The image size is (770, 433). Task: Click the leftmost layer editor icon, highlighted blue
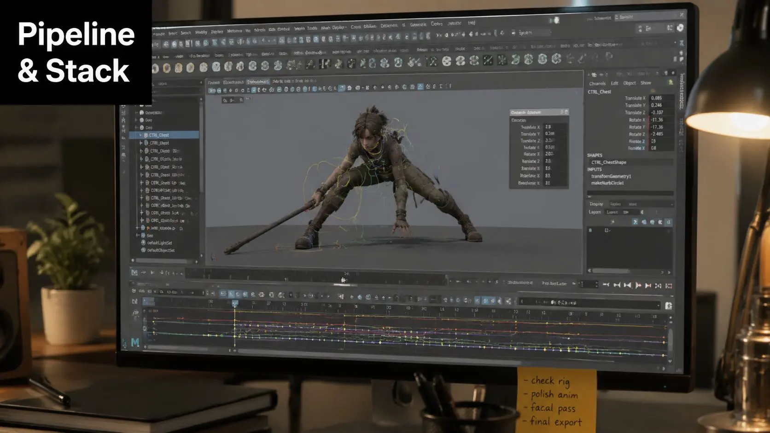[635, 222]
